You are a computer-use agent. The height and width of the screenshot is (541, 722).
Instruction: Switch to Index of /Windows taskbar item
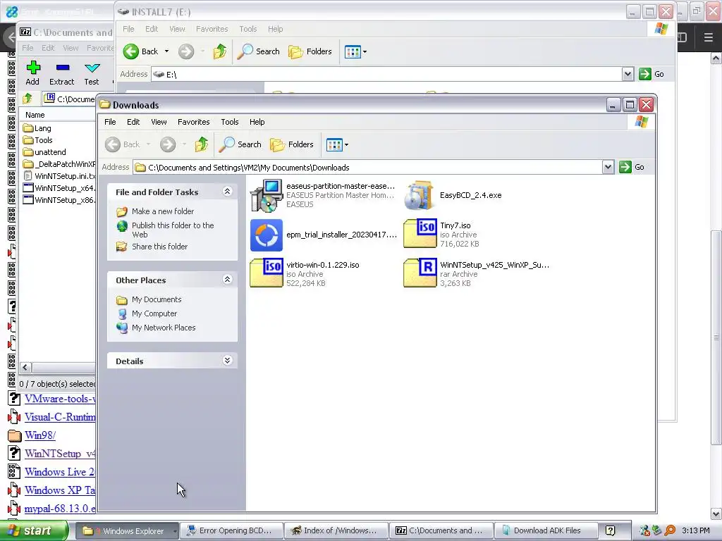click(336, 531)
